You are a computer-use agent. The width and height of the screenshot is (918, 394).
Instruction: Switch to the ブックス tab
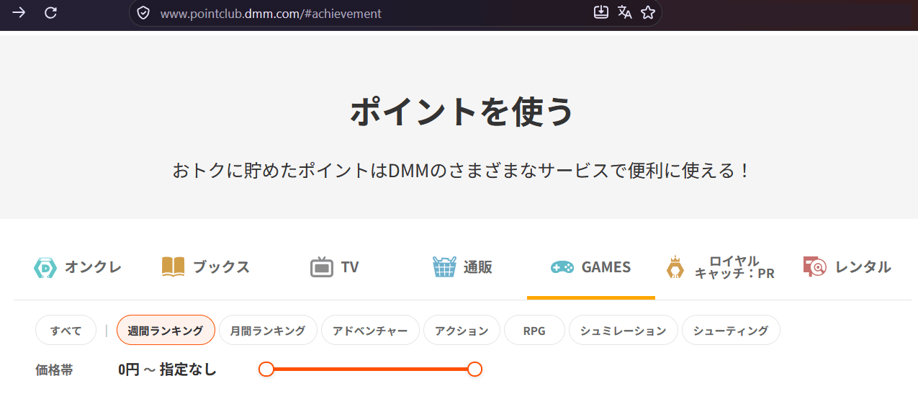pyautogui.click(x=206, y=267)
